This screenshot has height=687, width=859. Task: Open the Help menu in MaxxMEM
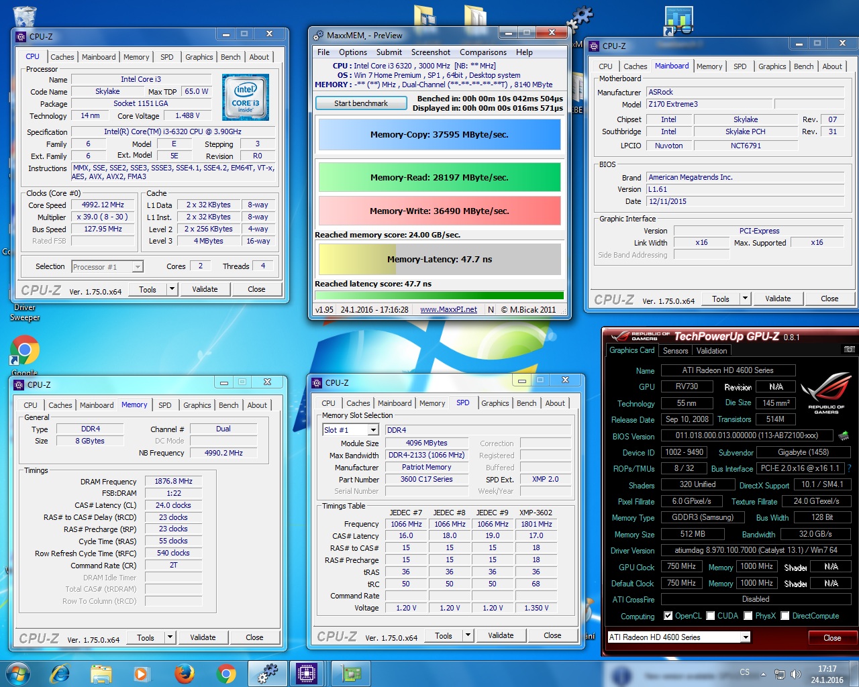click(x=524, y=52)
